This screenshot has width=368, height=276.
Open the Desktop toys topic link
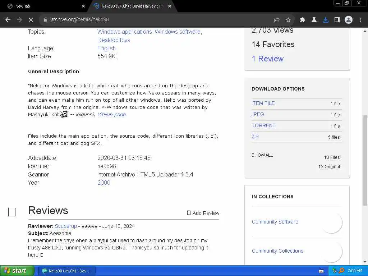pyautogui.click(x=114, y=40)
